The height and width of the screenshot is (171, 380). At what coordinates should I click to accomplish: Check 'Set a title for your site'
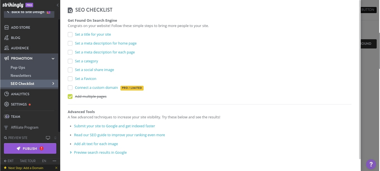[70, 35]
